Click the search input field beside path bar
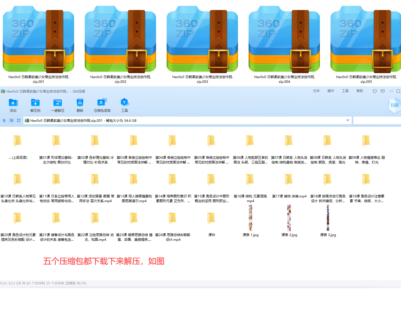 377,120
